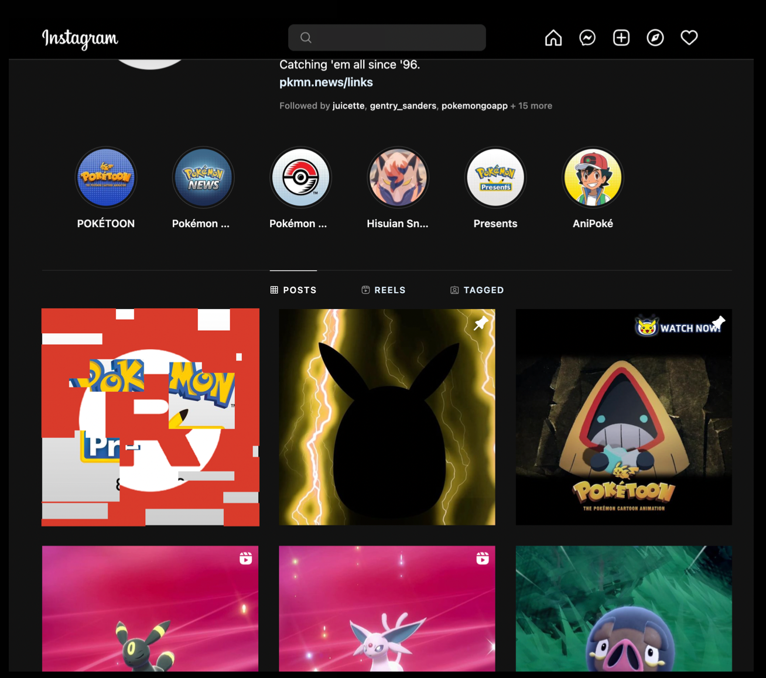Open the activity heart icon

(689, 37)
